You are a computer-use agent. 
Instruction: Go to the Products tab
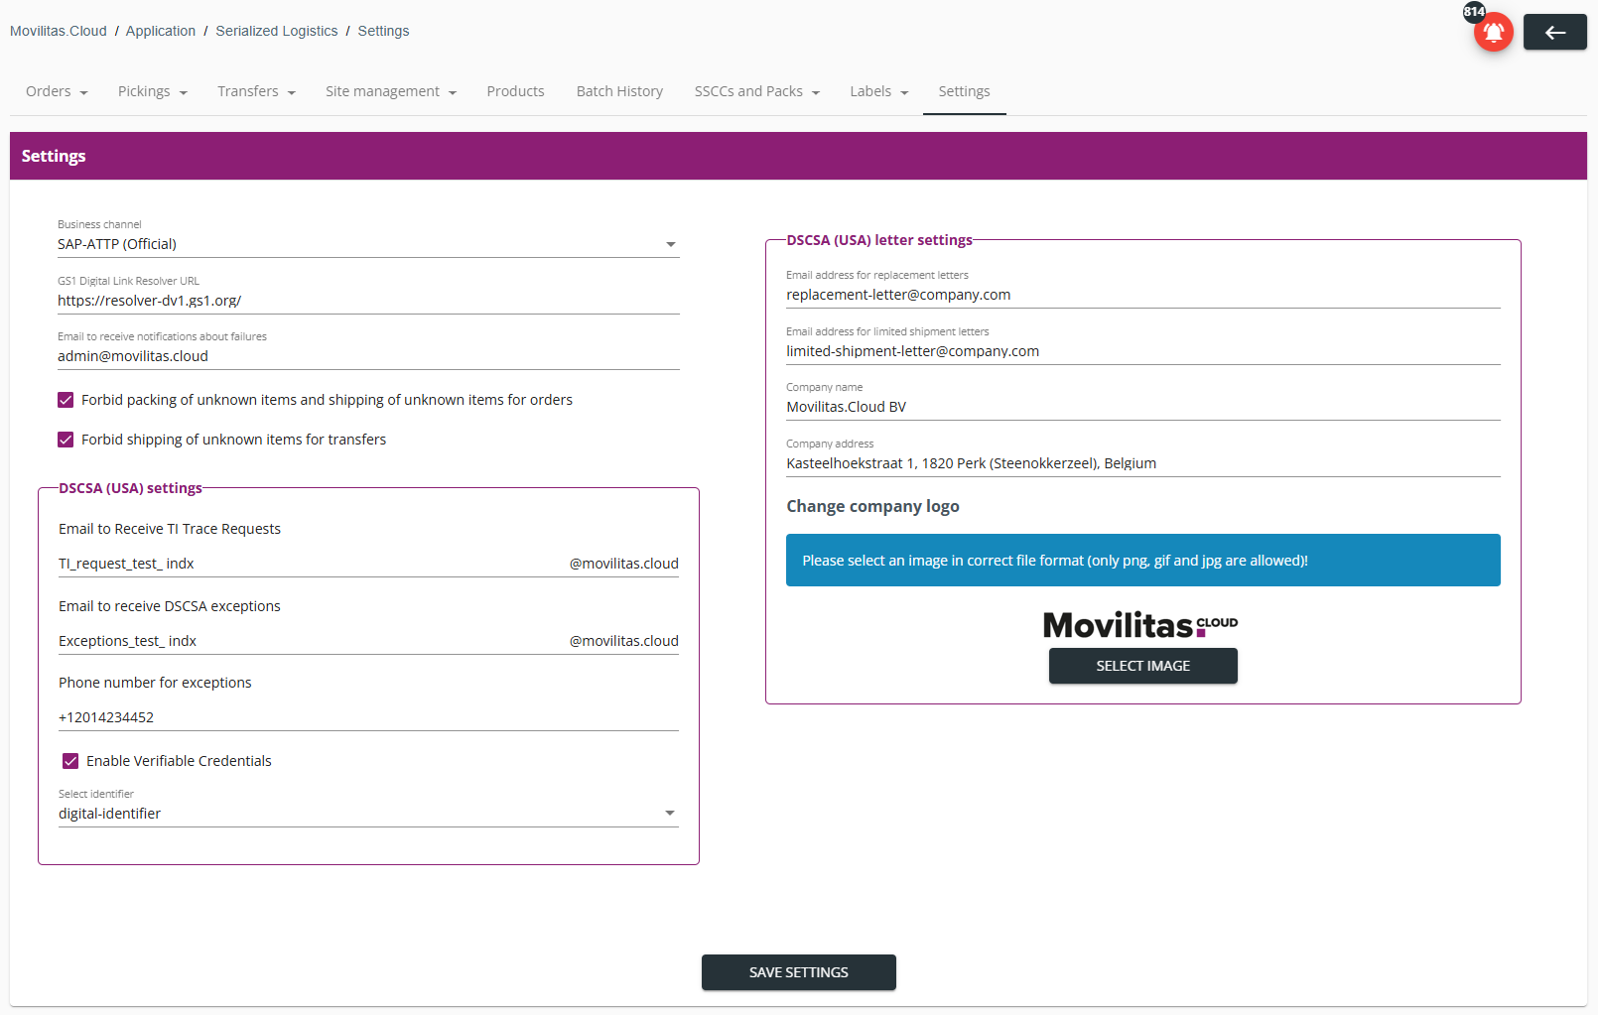tap(515, 91)
